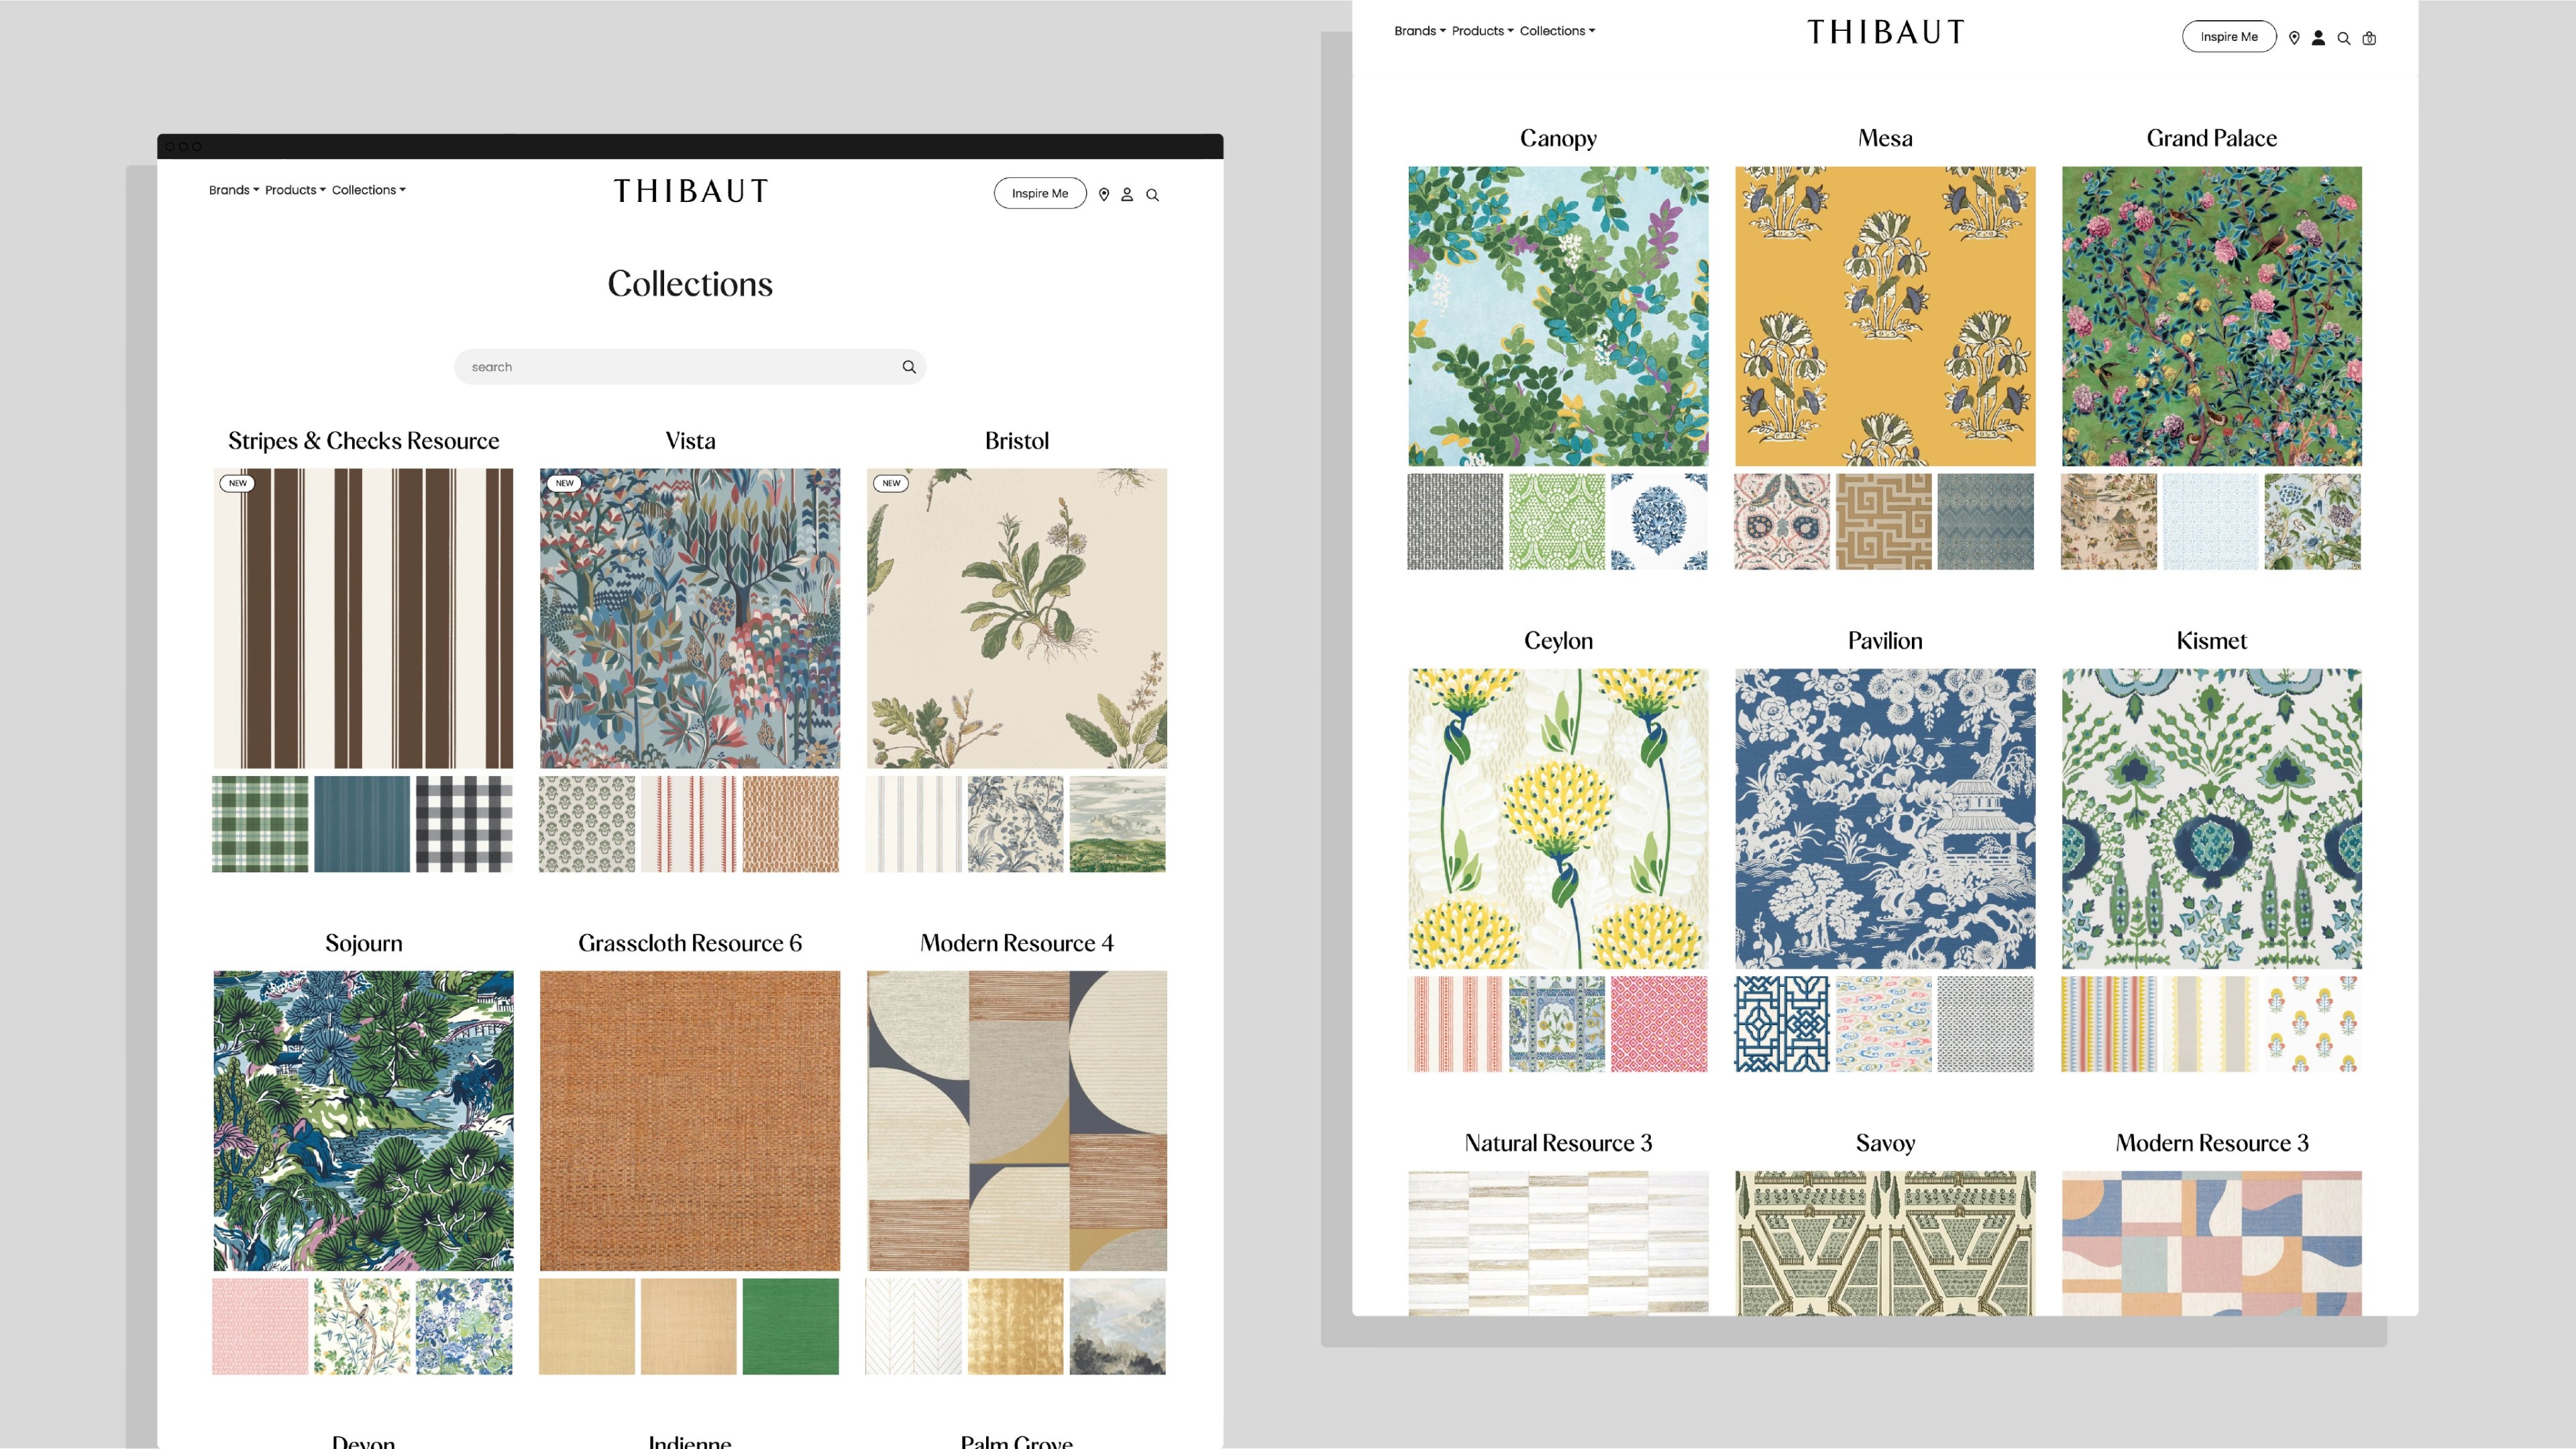The width and height of the screenshot is (2576, 1449).
Task: Select the black gingham check swatch
Action: [464, 824]
